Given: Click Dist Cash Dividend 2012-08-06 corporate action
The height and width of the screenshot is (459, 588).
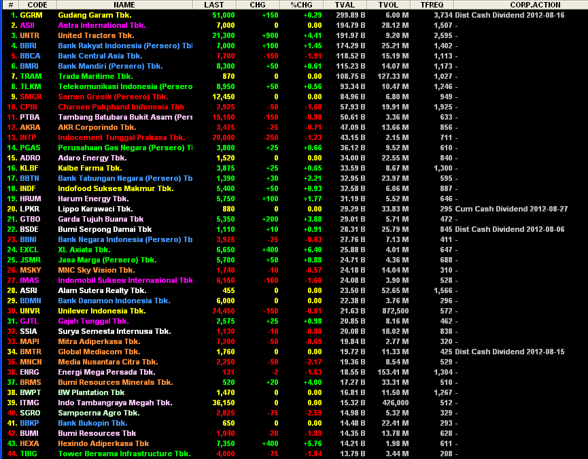Looking at the screenshot, I should click(x=510, y=230).
